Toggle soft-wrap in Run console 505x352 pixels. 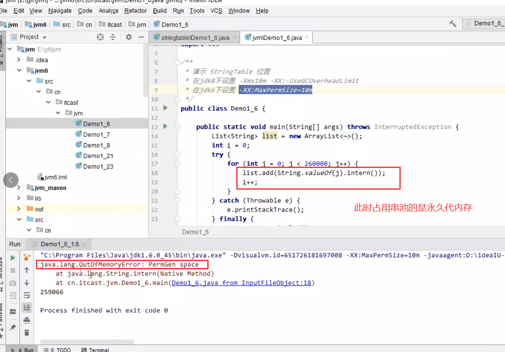tap(26, 295)
